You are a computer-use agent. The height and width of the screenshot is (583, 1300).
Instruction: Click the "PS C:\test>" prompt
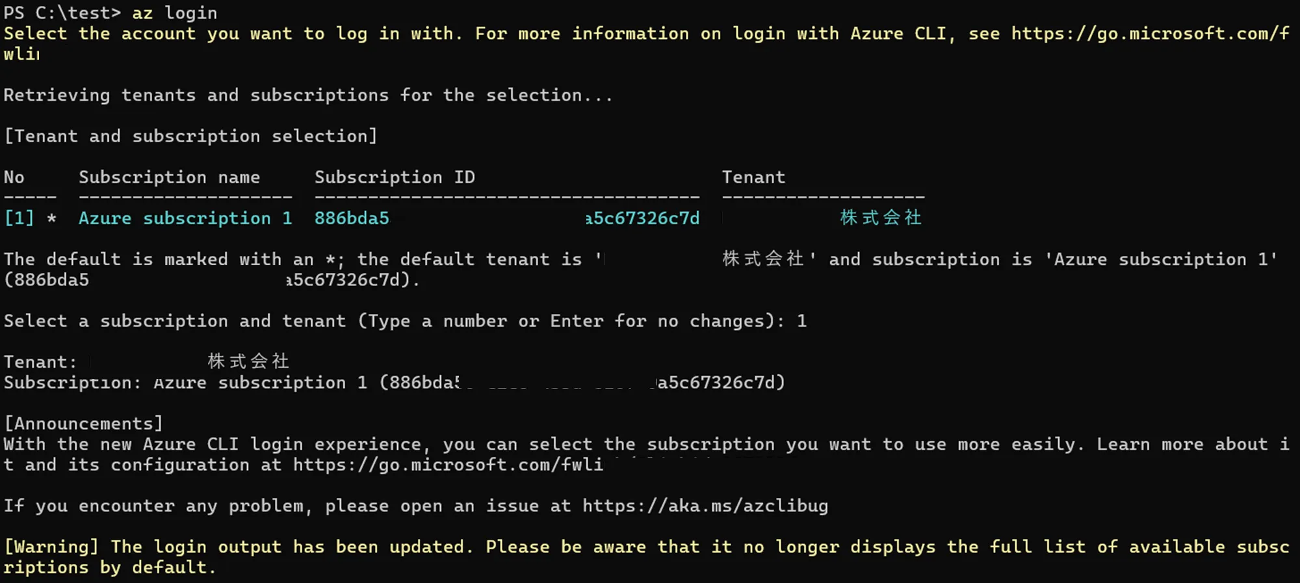pyautogui.click(x=62, y=13)
